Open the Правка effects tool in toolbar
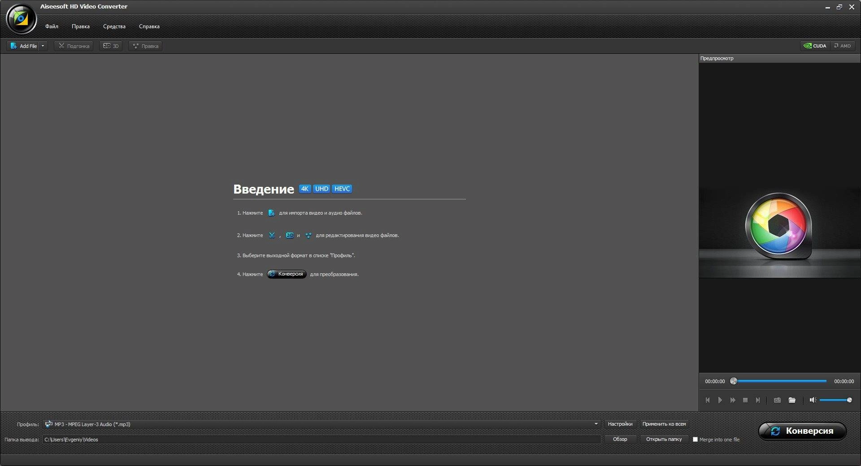This screenshot has height=466, width=861. (x=145, y=46)
